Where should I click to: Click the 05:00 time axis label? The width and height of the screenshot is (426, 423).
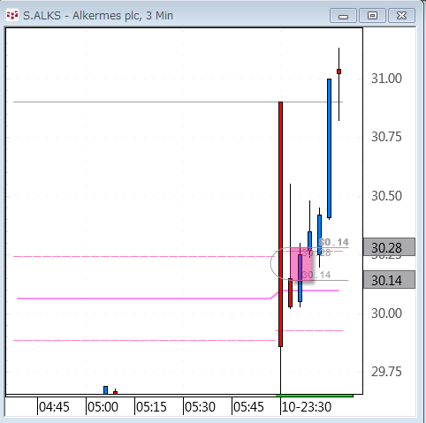(x=103, y=407)
